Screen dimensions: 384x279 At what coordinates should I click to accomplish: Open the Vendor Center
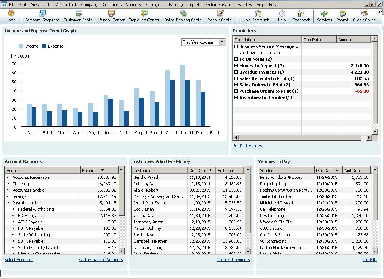tap(111, 16)
